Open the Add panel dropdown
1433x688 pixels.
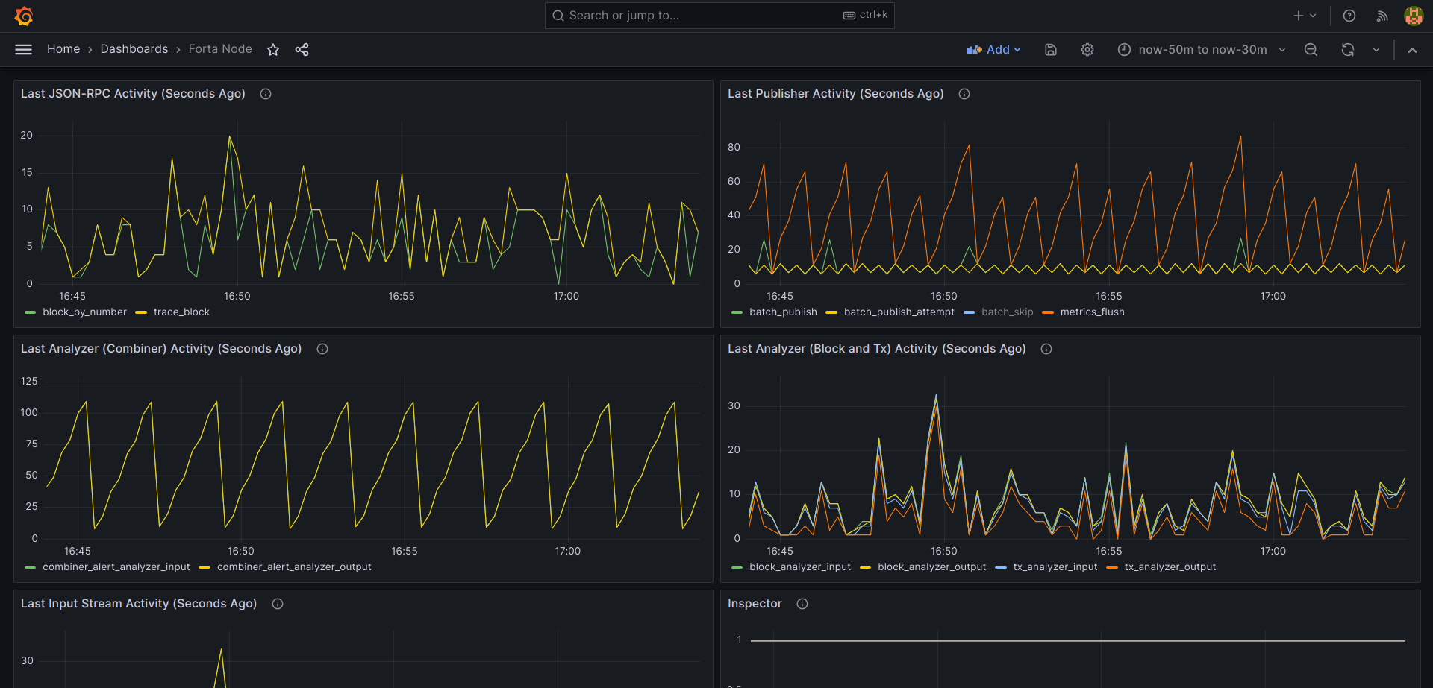coord(994,49)
